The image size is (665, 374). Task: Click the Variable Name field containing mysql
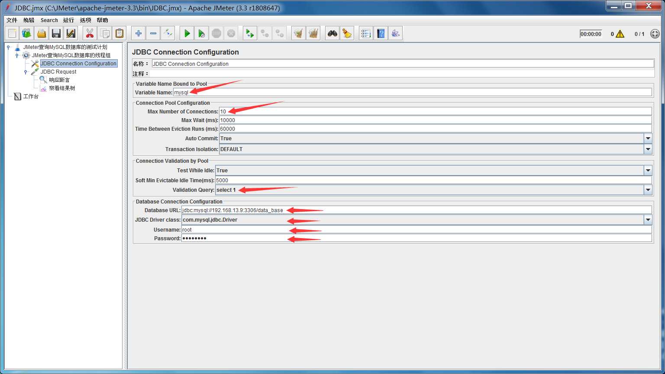[x=412, y=92]
